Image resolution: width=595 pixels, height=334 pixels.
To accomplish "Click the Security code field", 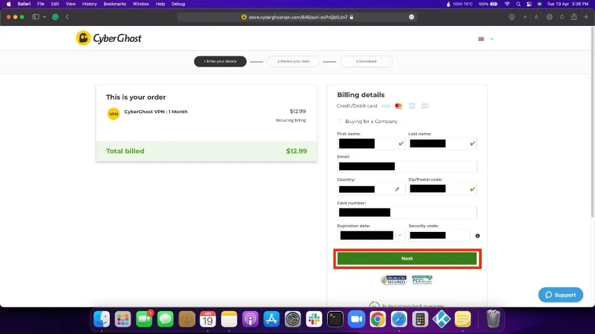I will [x=439, y=236].
